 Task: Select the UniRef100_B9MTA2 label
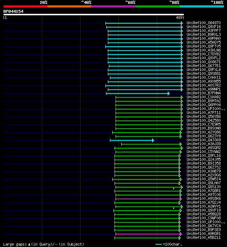(204, 101)
